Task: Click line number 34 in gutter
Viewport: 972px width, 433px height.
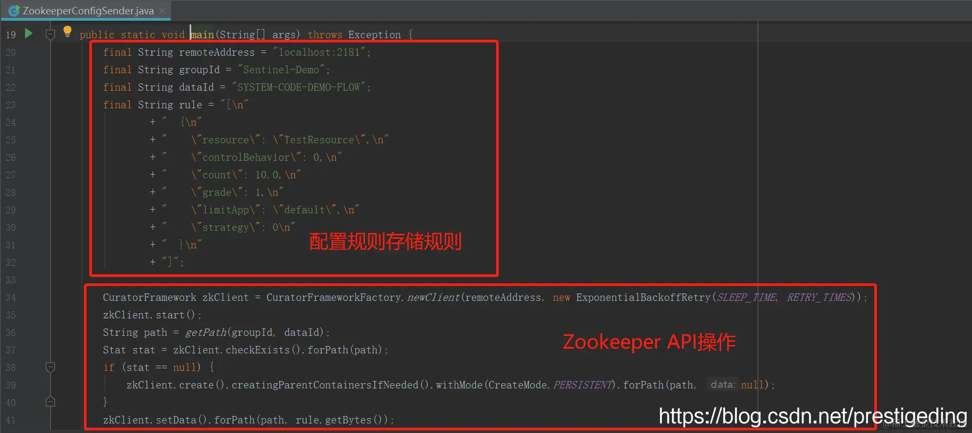Action: pyautogui.click(x=11, y=297)
